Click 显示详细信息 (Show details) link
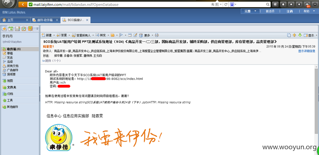Viewport: 319px width, 155px height. [x=307, y=51]
